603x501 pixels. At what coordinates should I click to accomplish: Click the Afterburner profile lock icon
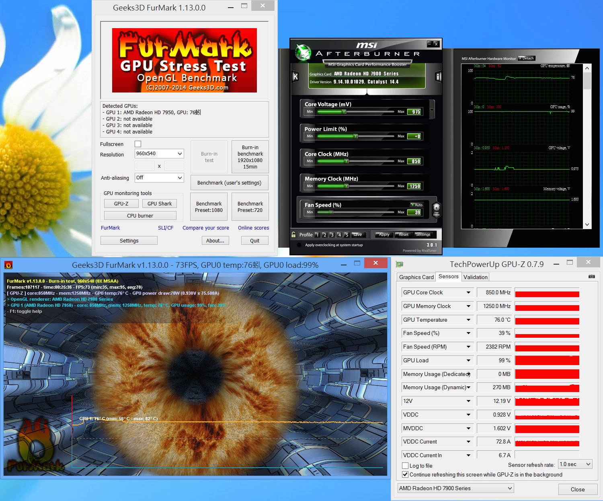(293, 234)
